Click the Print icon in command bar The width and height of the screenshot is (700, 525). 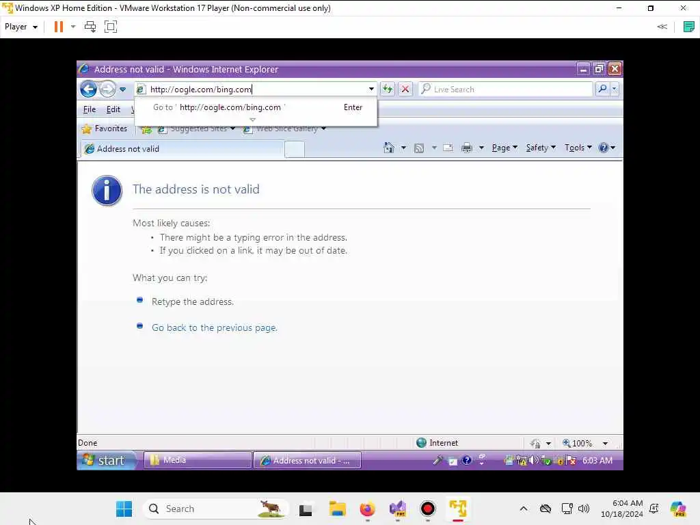point(467,148)
